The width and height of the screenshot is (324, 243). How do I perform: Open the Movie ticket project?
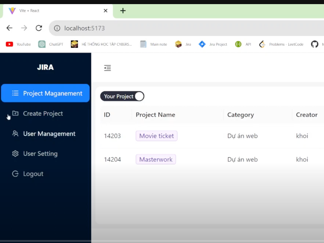[156, 136]
